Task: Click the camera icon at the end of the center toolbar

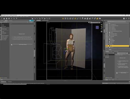Action: [x=100, y=18]
